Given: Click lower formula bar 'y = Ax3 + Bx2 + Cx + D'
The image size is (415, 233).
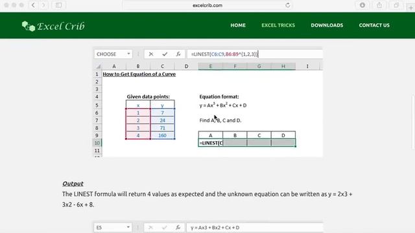Looking at the screenshot, I should pos(215,227).
